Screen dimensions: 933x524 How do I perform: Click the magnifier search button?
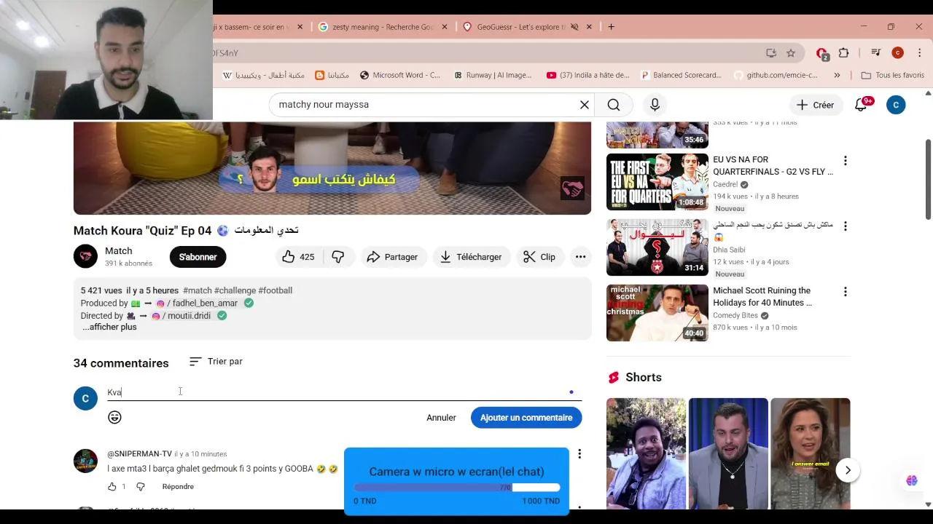tap(614, 105)
